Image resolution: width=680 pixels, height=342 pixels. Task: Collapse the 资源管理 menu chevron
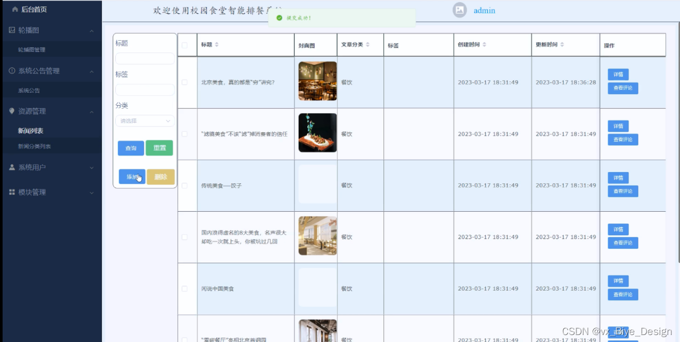click(92, 111)
